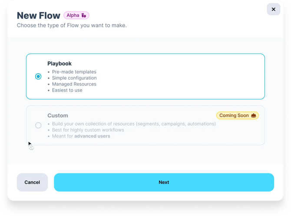This screenshot has width=291, height=216.
Task: Click the 'Meant for advanced users' line
Action: (81, 136)
